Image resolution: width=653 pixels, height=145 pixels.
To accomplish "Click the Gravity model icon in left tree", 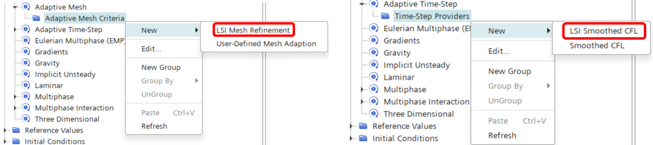I will click(26, 63).
